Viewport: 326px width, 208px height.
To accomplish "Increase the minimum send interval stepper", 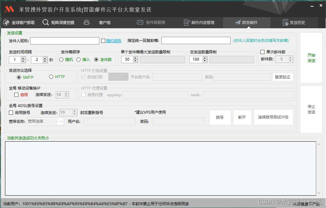I will (23, 58).
